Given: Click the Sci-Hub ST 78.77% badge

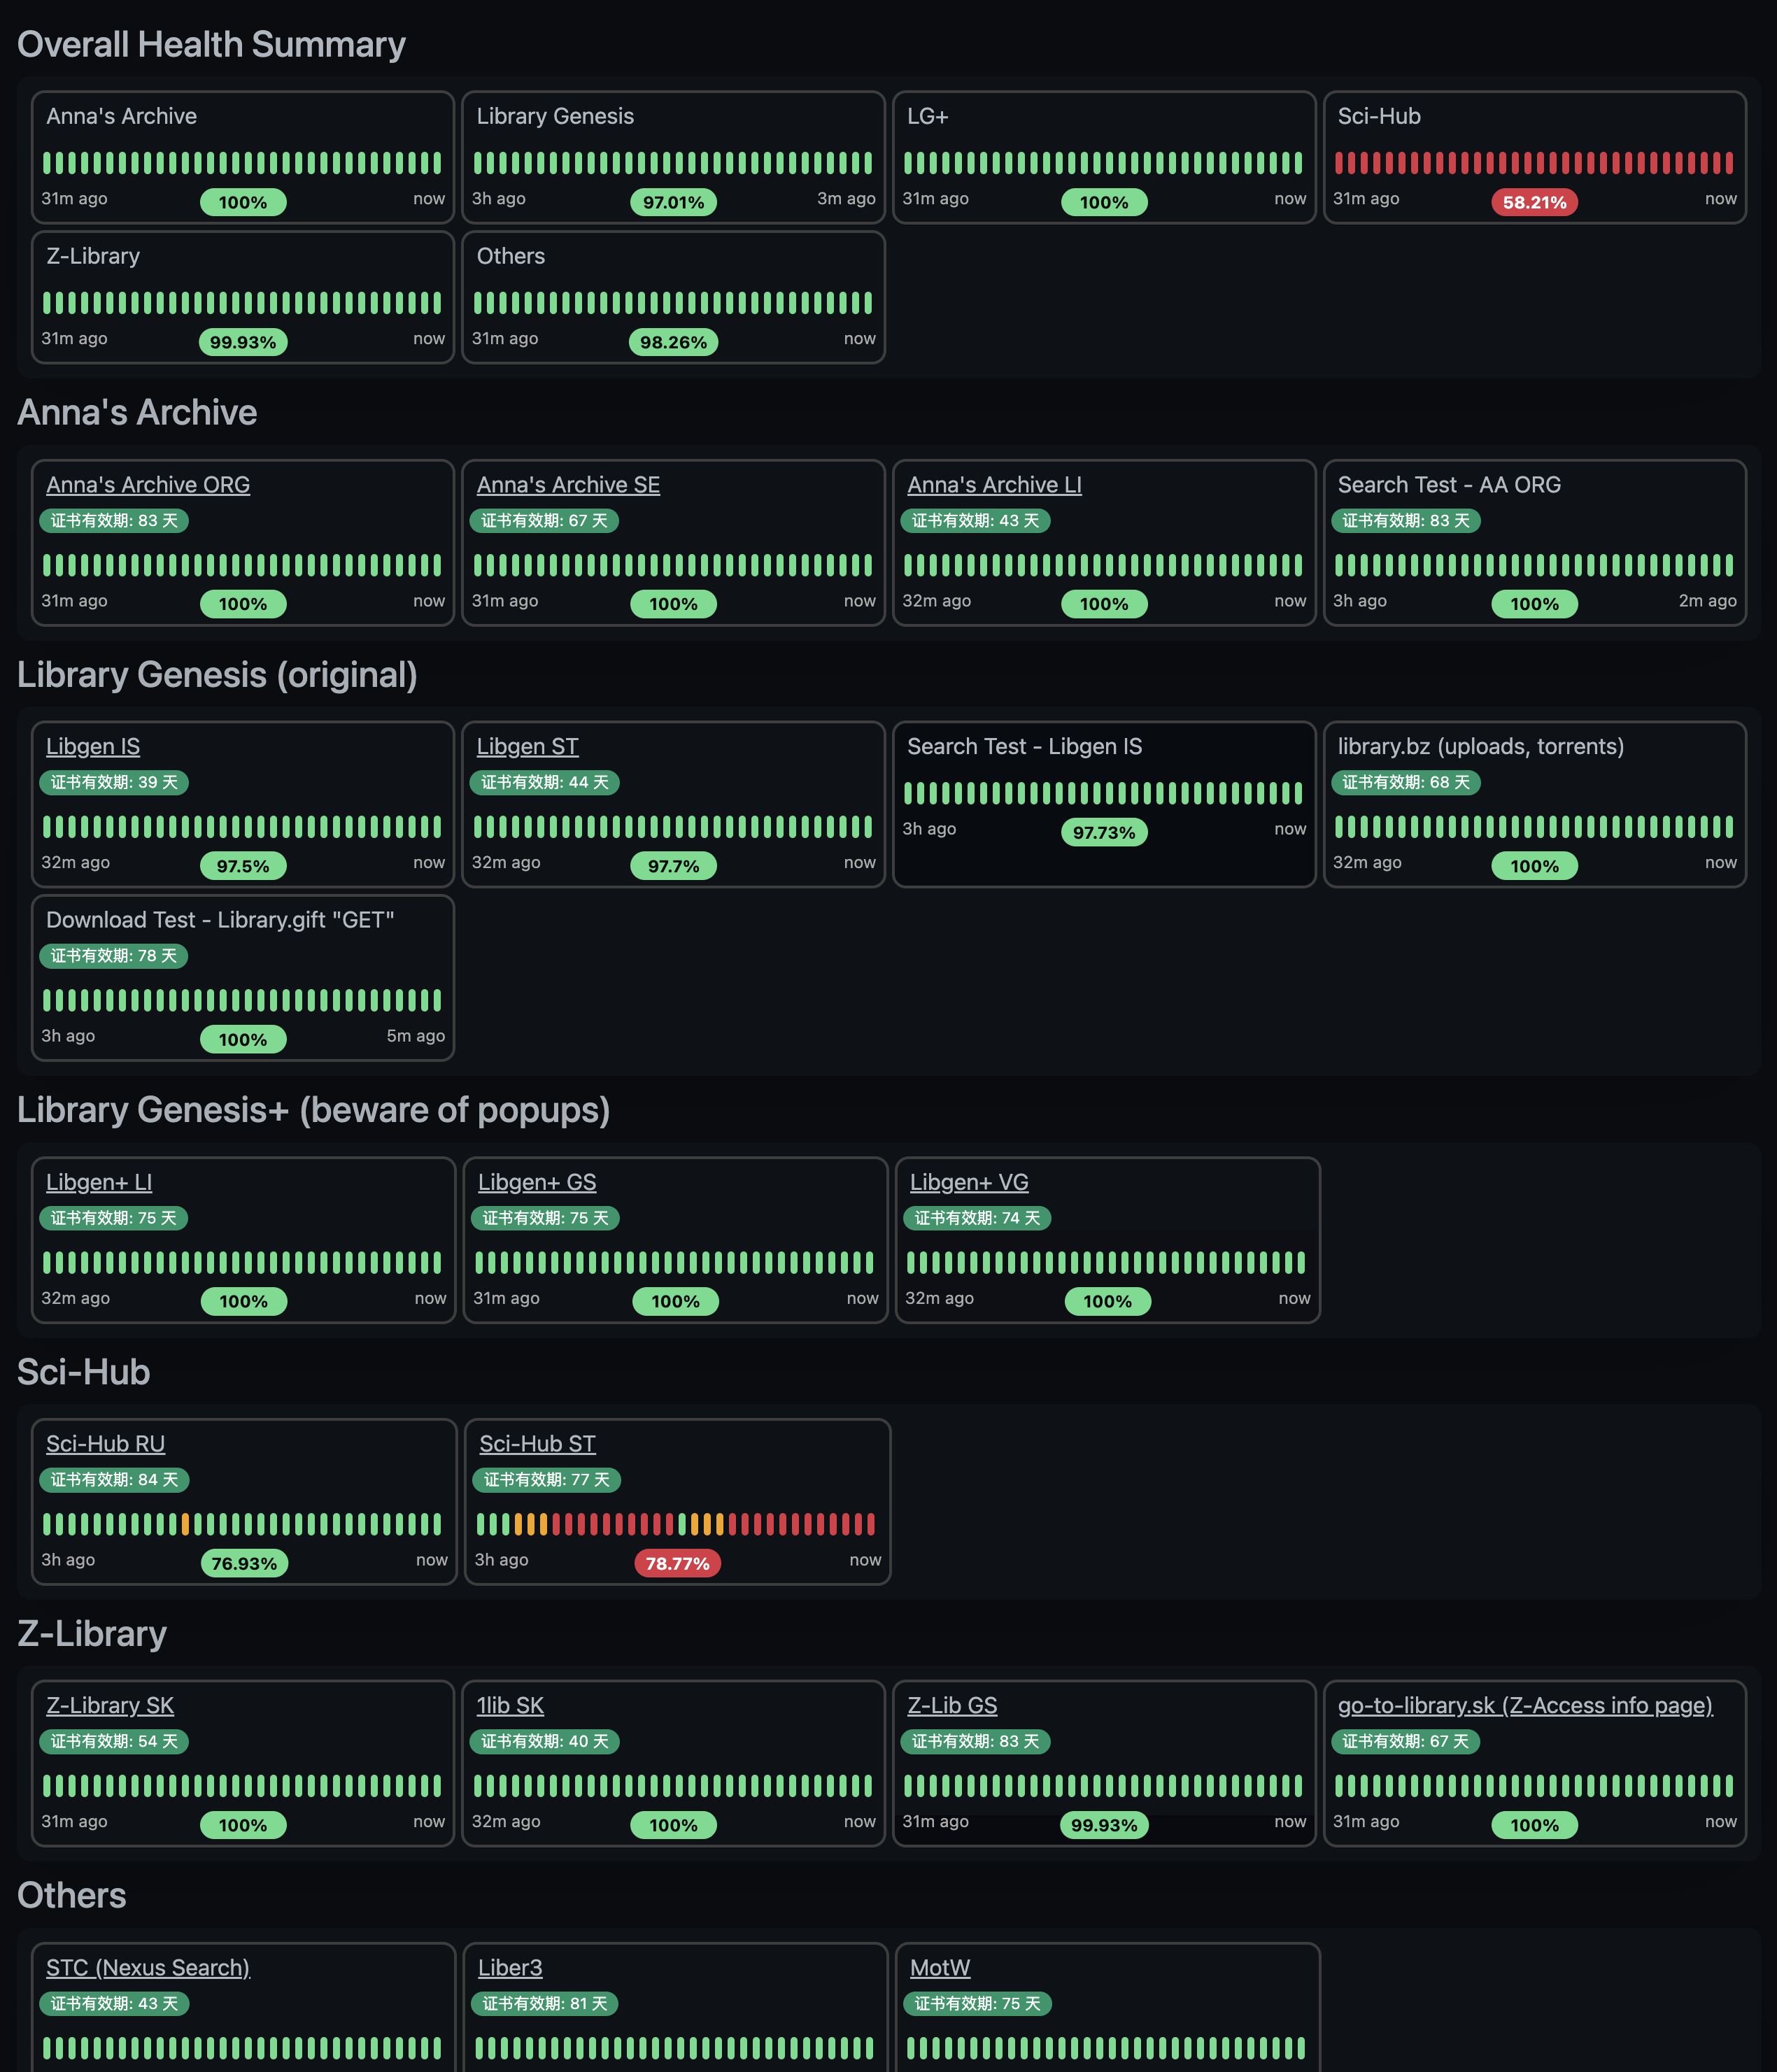Looking at the screenshot, I should [677, 1563].
